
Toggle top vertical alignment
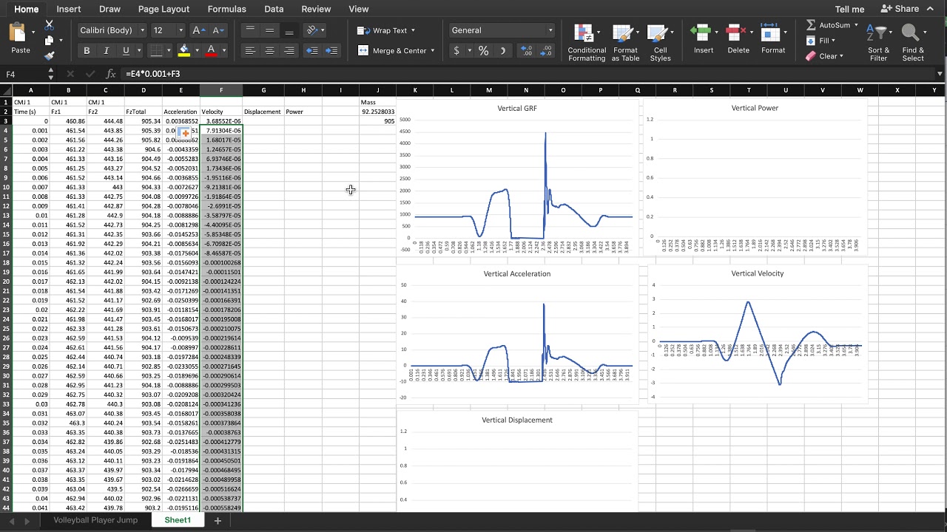click(x=250, y=30)
